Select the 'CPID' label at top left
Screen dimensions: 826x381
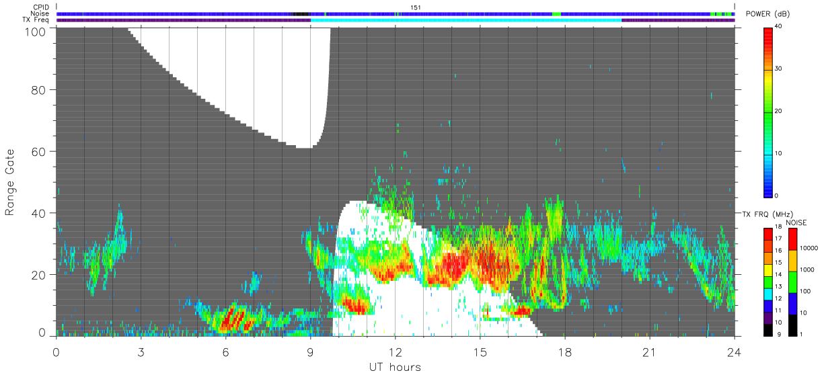click(42, 7)
